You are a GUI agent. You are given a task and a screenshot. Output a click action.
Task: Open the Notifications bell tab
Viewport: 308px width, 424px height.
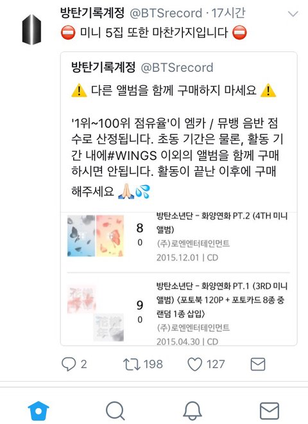tap(193, 411)
